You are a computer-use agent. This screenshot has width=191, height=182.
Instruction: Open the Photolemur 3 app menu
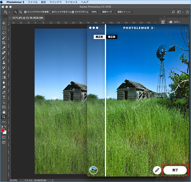(x=15, y=2)
